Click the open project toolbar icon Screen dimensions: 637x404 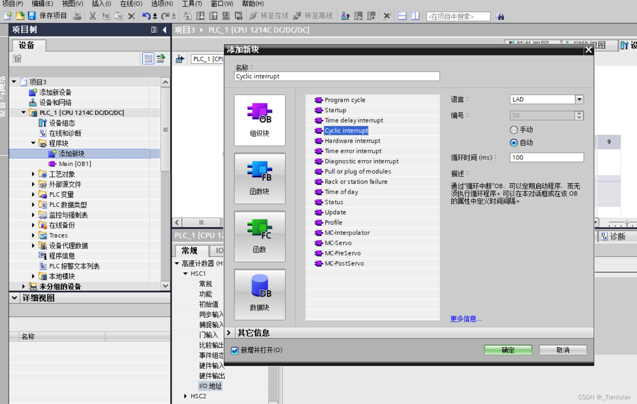20,16
